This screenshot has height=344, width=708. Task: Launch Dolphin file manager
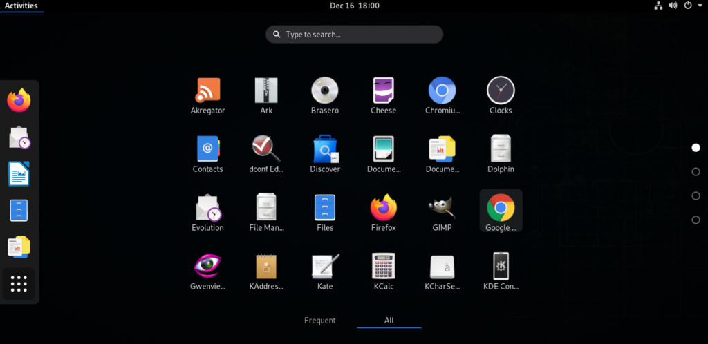point(501,155)
